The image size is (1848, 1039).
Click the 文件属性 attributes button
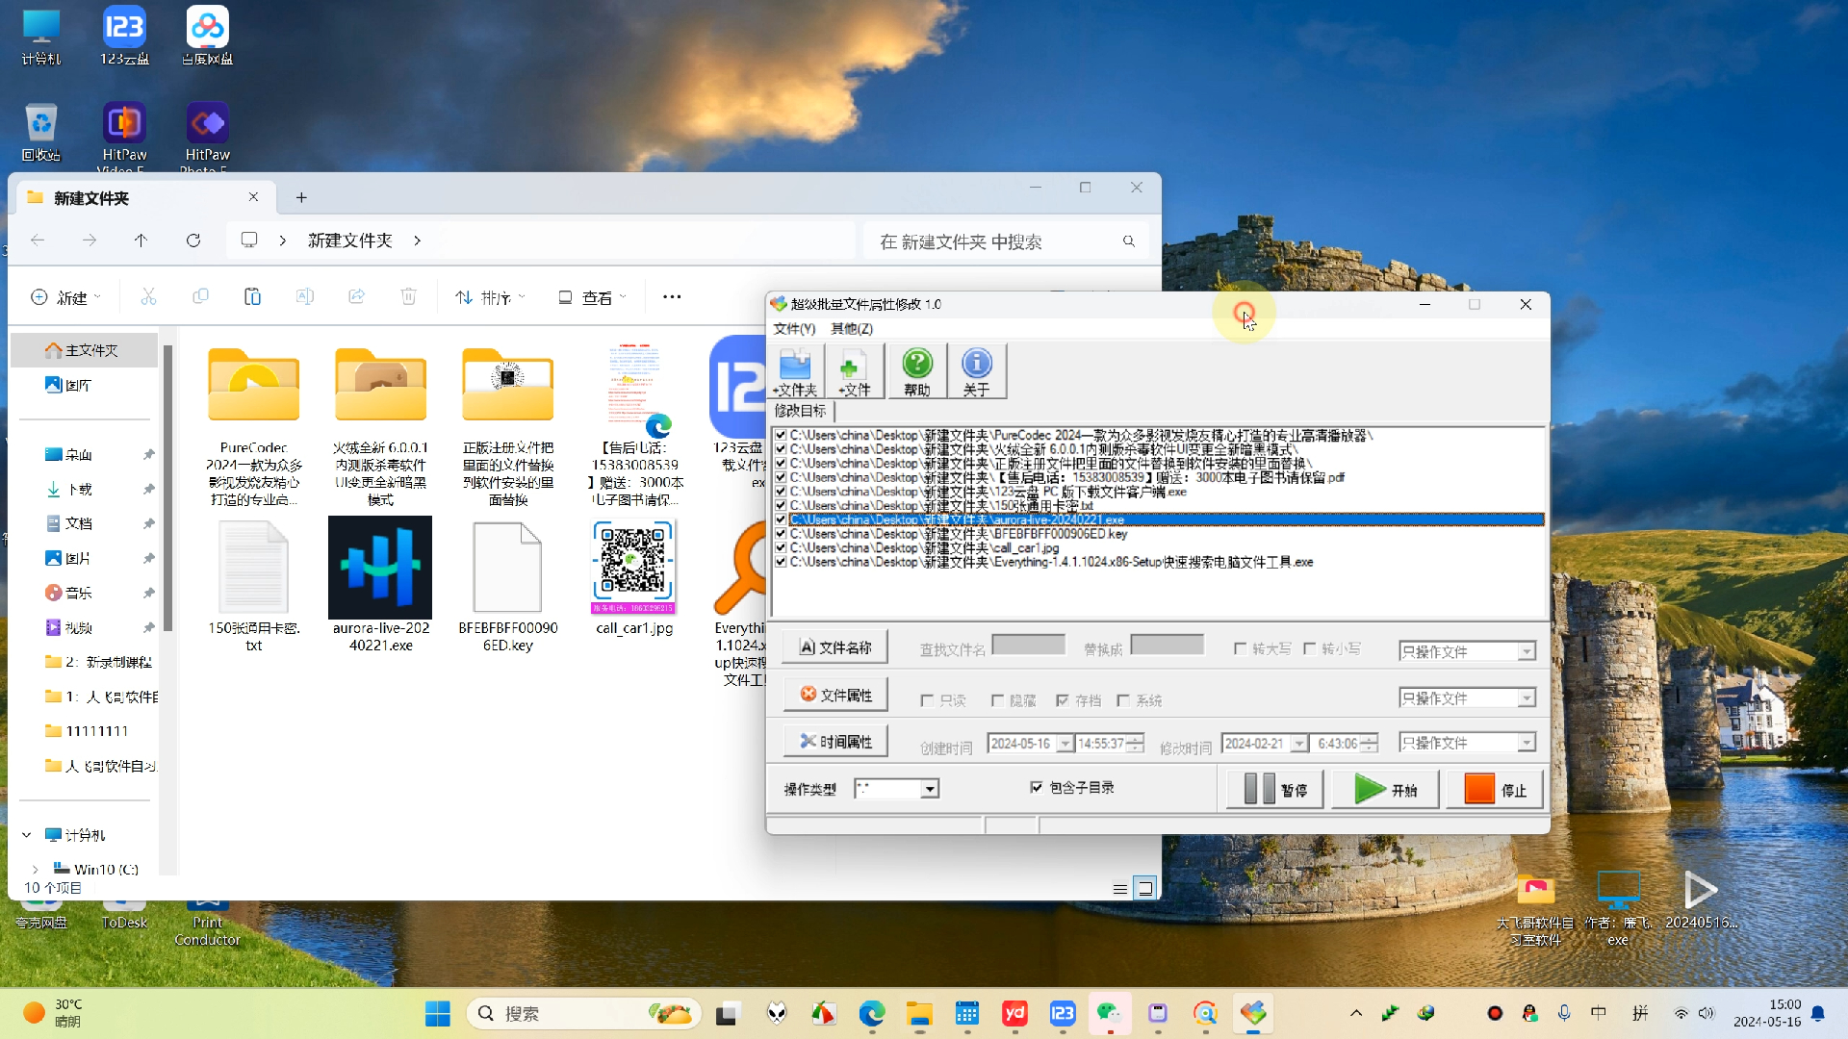[834, 693]
